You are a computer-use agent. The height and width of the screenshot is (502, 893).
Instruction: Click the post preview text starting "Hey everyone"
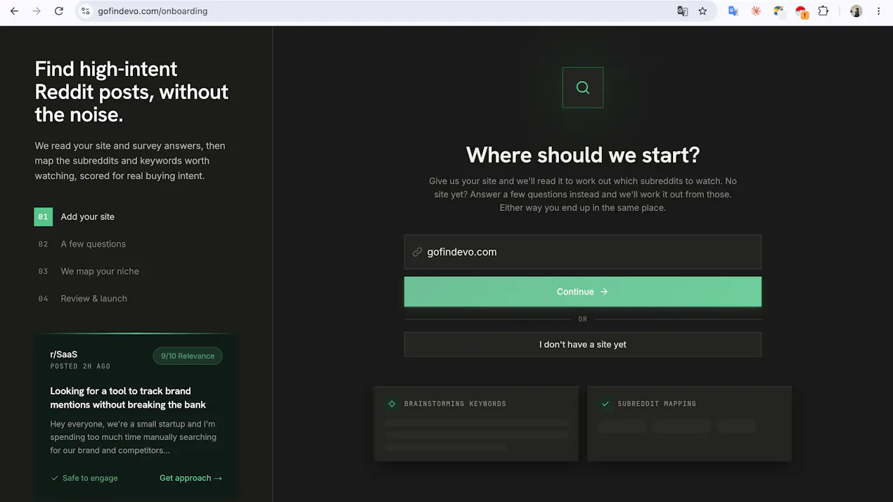tap(134, 437)
